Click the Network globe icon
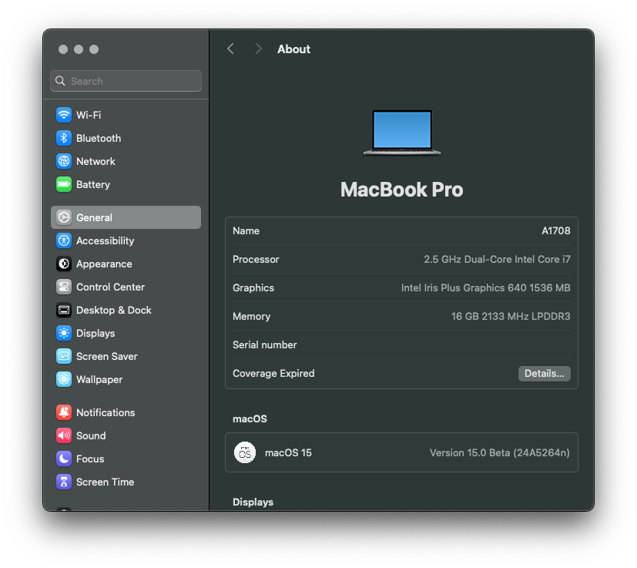637x568 pixels. pos(64,161)
